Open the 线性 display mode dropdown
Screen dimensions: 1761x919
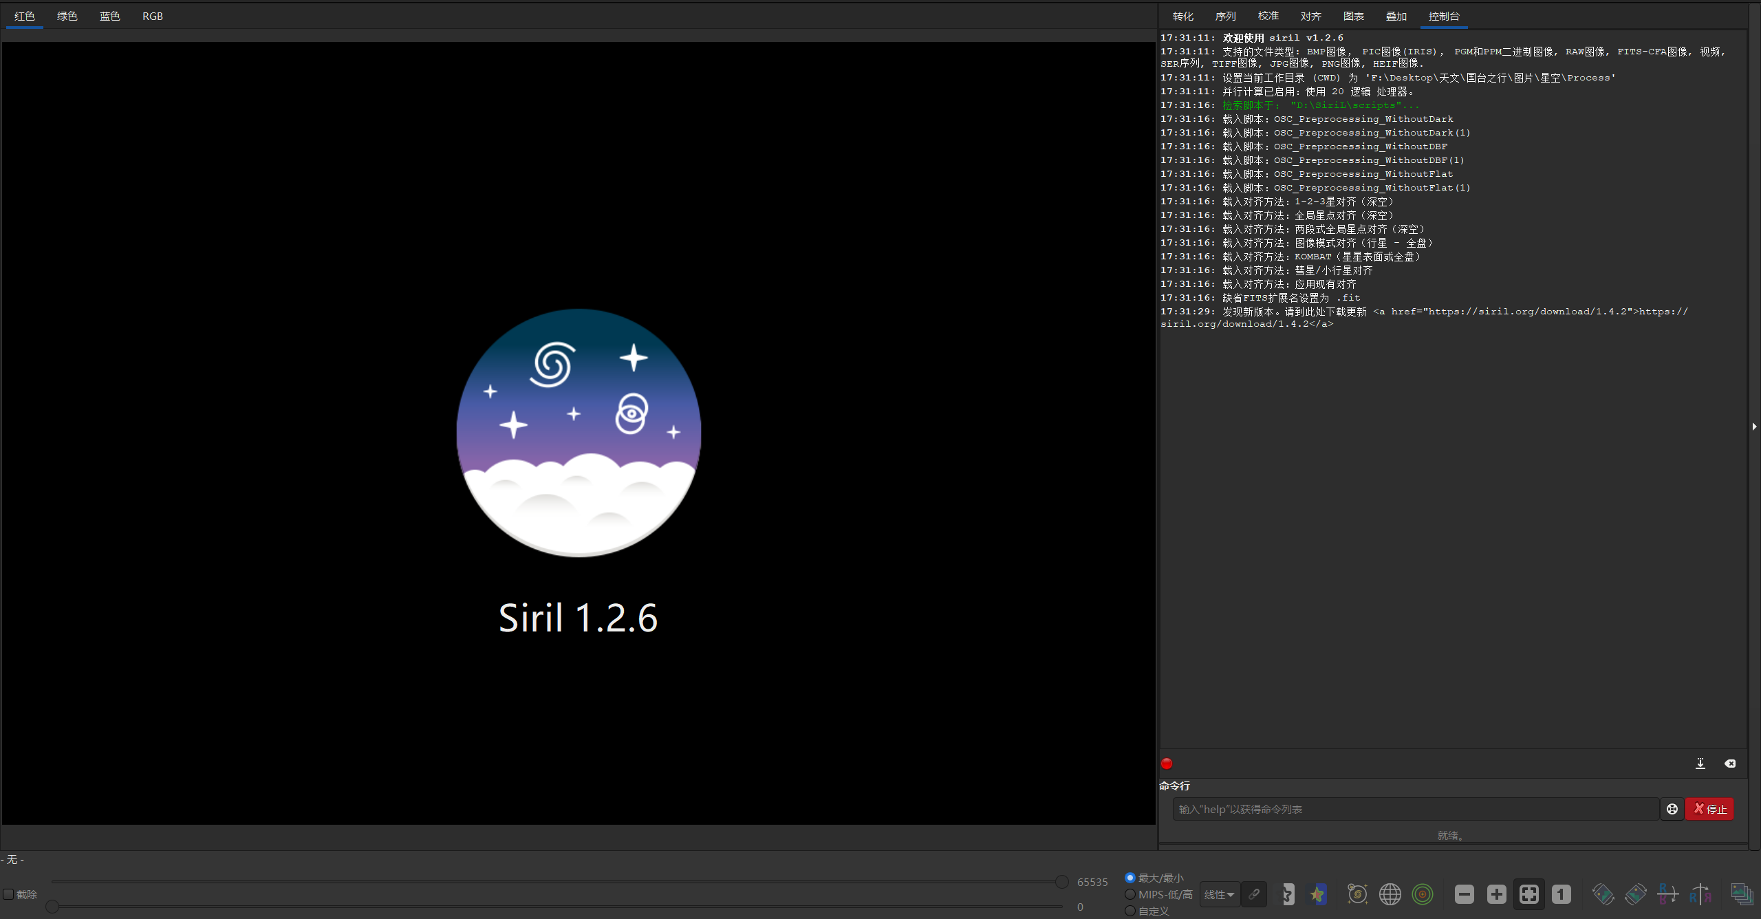[x=1219, y=894]
